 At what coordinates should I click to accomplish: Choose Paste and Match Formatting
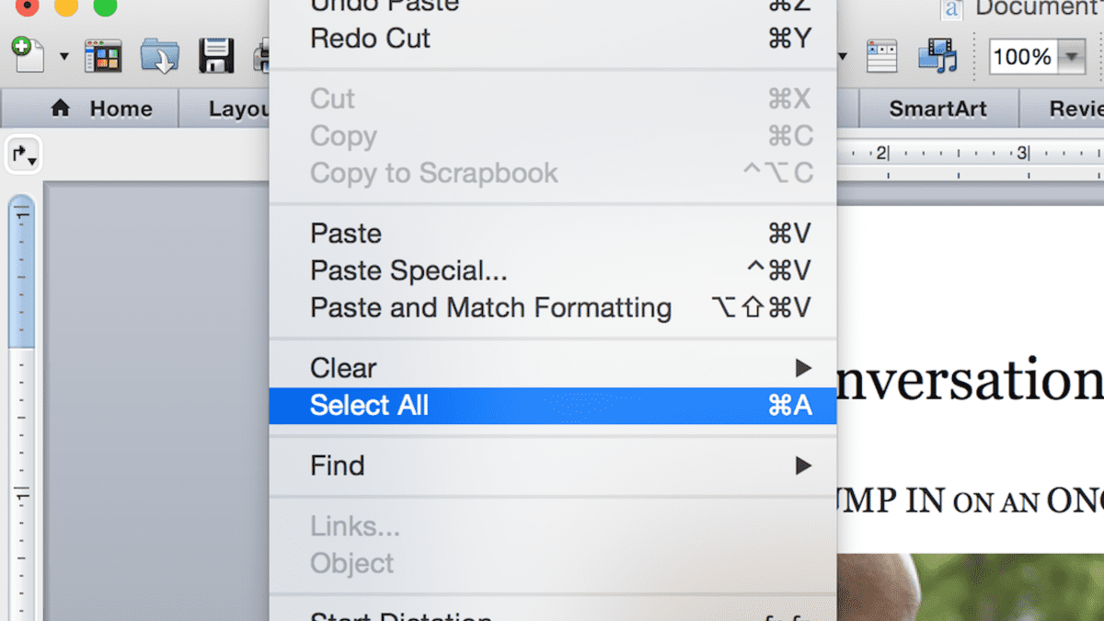point(552,307)
